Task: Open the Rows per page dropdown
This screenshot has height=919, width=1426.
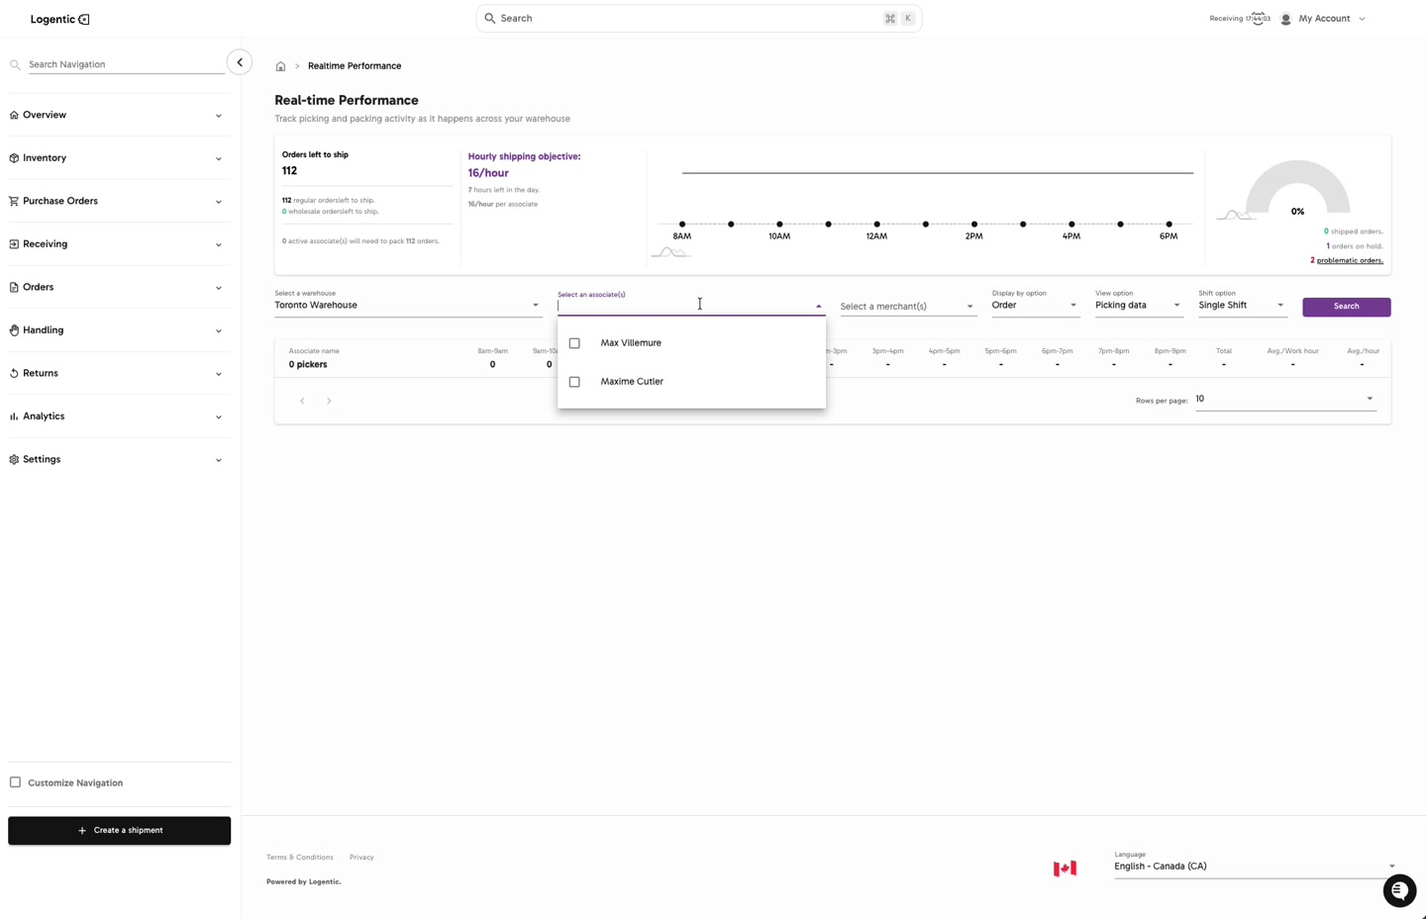Action: click(1285, 399)
